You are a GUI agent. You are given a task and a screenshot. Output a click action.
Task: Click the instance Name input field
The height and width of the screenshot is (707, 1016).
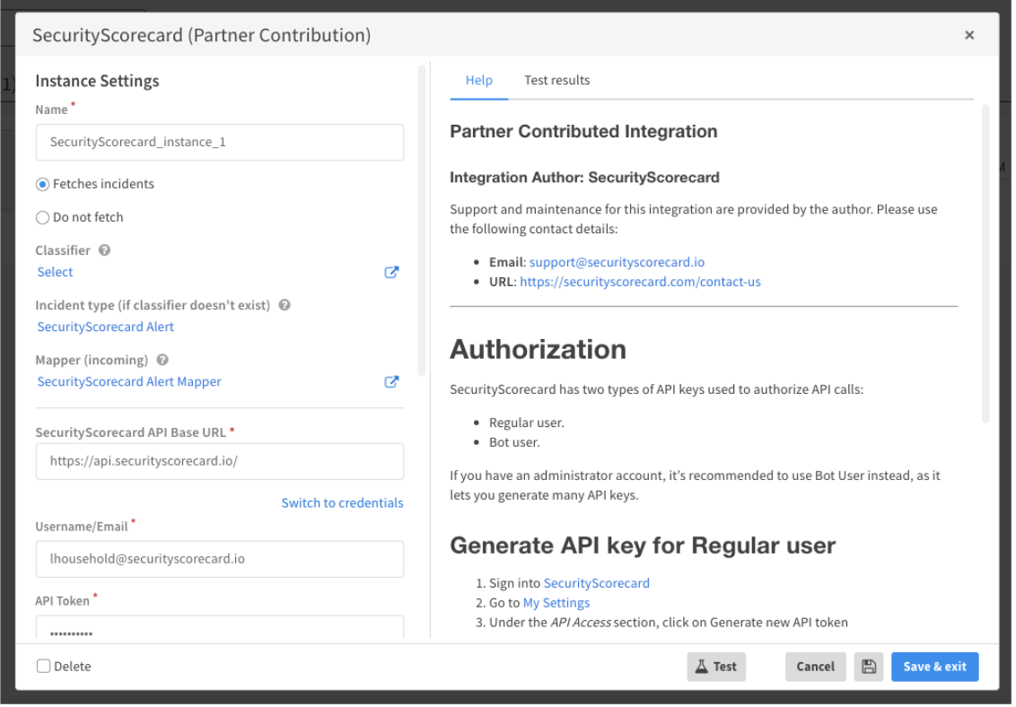pos(220,143)
